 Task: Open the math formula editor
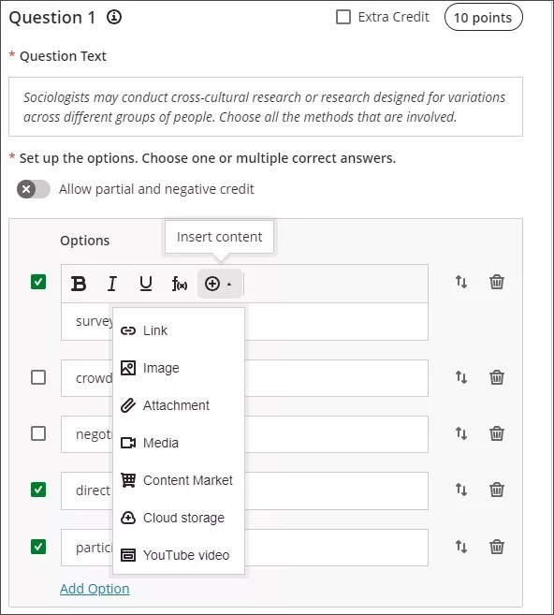click(x=180, y=284)
